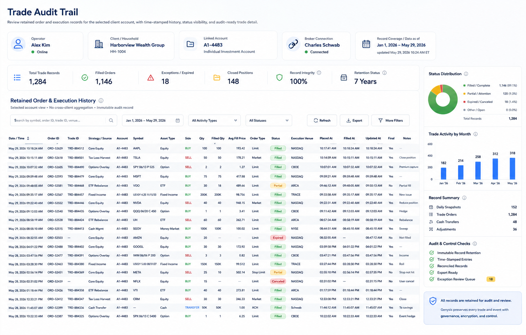The image size is (526, 335).
Task: Open the date range picker Jan 1 – May 29, 2026
Action: (x=153, y=120)
